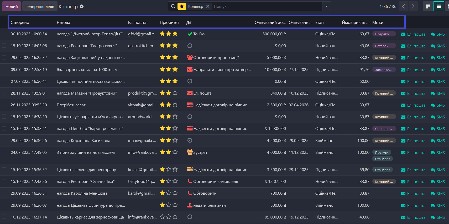Open the Конвеєр settings gear icon

pyautogui.click(x=82, y=6)
